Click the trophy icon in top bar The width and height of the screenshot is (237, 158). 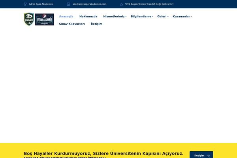pos(25,4)
